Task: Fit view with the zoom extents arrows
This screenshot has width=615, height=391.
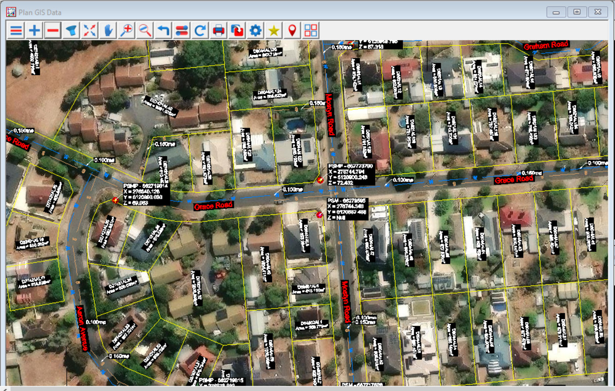Action: tap(89, 30)
